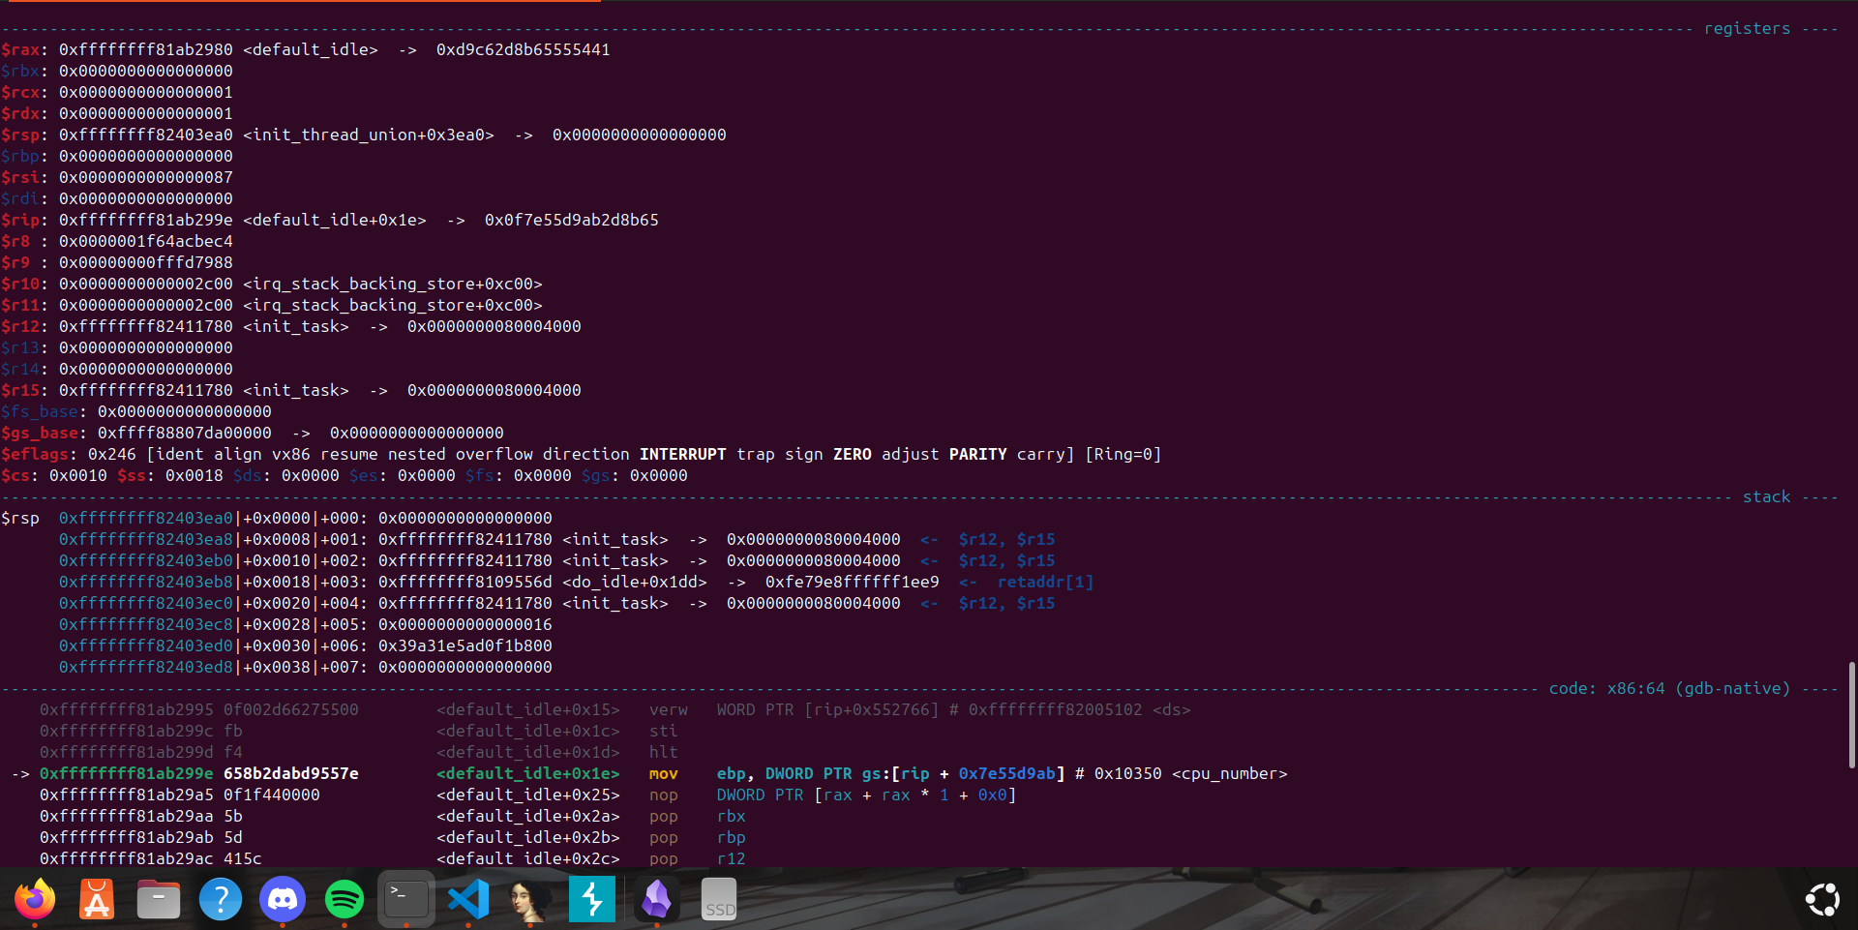Click the 'stack' section header label
This screenshot has width=1858, height=930.
[x=1766, y=497]
